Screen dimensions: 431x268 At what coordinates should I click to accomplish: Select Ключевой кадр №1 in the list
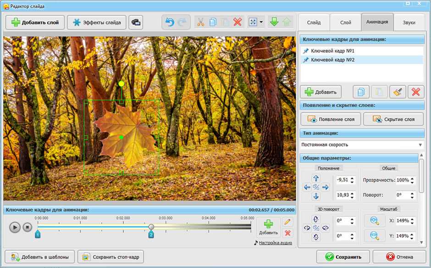[332, 51]
